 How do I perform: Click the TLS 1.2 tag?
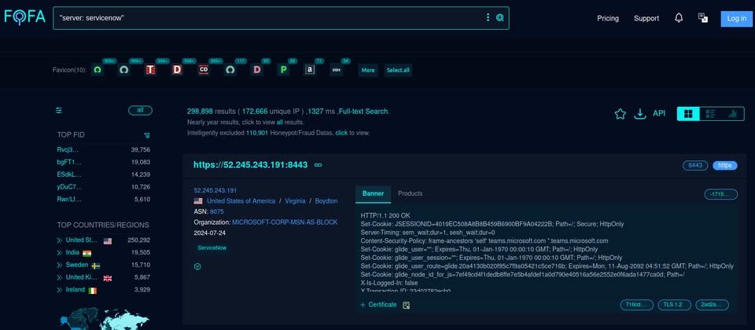point(674,305)
